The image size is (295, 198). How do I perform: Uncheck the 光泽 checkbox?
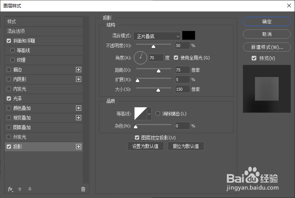coord(9,98)
